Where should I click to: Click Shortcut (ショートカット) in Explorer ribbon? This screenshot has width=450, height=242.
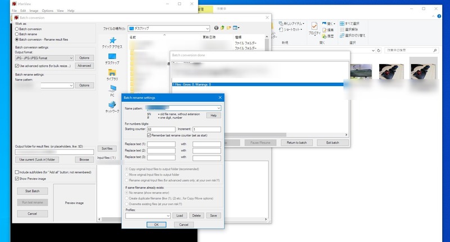[x=291, y=30]
